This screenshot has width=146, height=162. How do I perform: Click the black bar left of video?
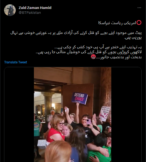coord(19,115)
